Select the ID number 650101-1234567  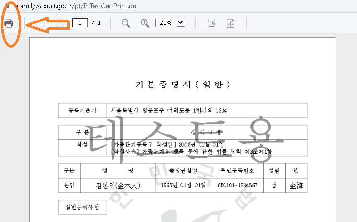pos(237,185)
